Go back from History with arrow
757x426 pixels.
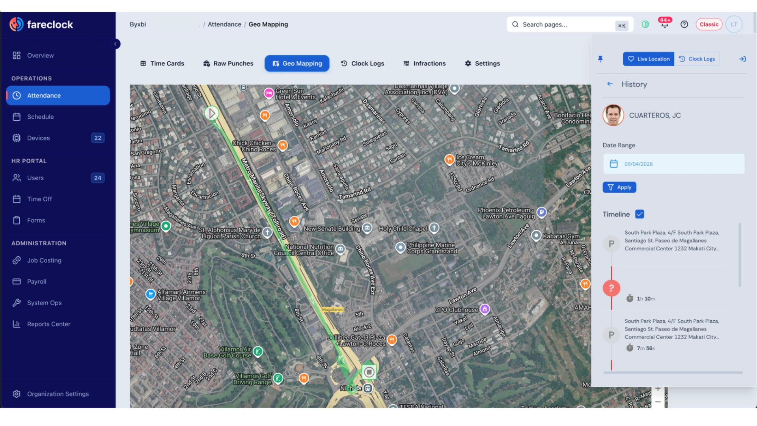tap(610, 84)
